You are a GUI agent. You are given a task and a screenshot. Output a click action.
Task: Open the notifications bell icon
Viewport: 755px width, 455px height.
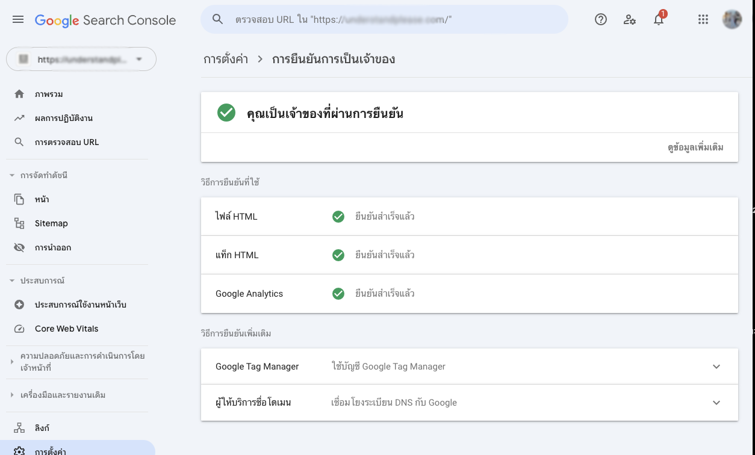point(659,19)
